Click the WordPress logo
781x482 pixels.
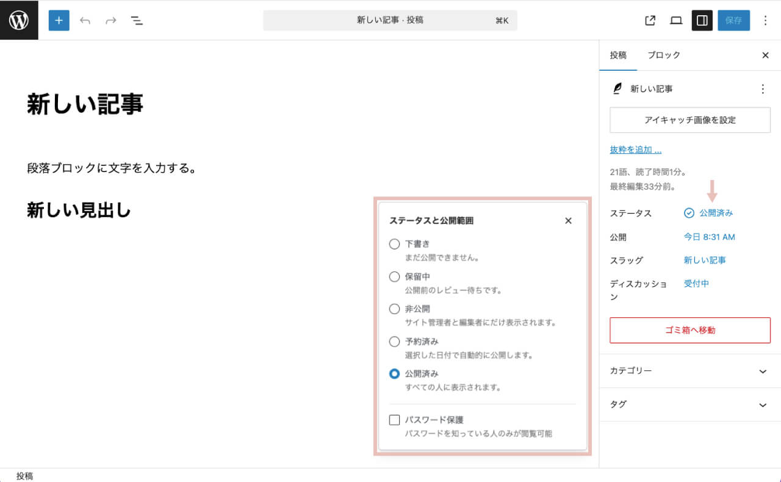(x=19, y=19)
